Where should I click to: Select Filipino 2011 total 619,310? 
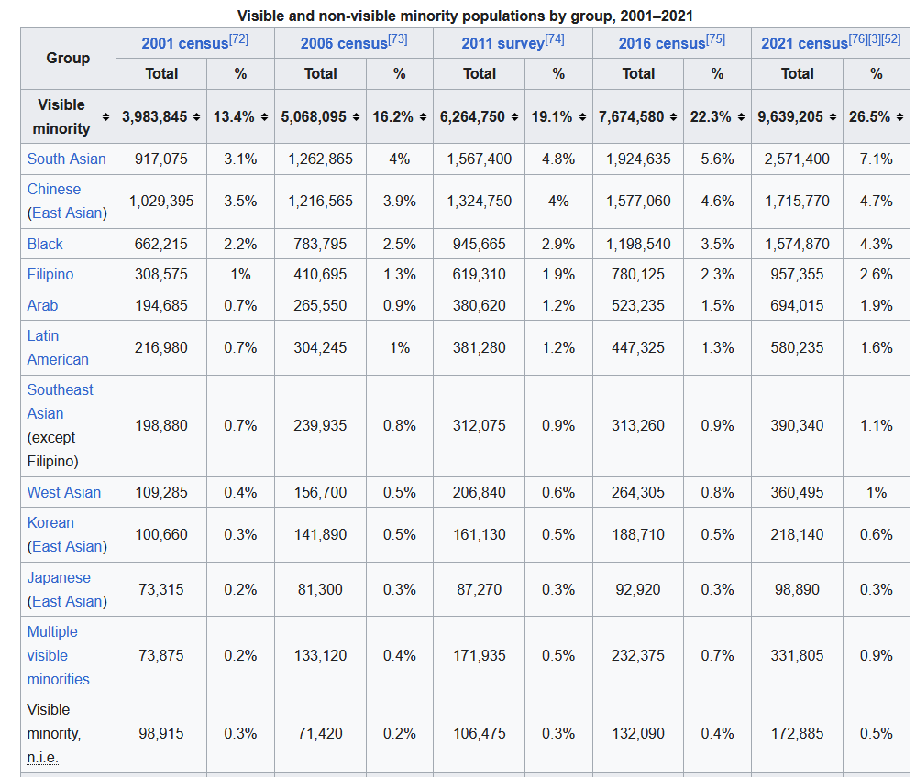point(479,274)
